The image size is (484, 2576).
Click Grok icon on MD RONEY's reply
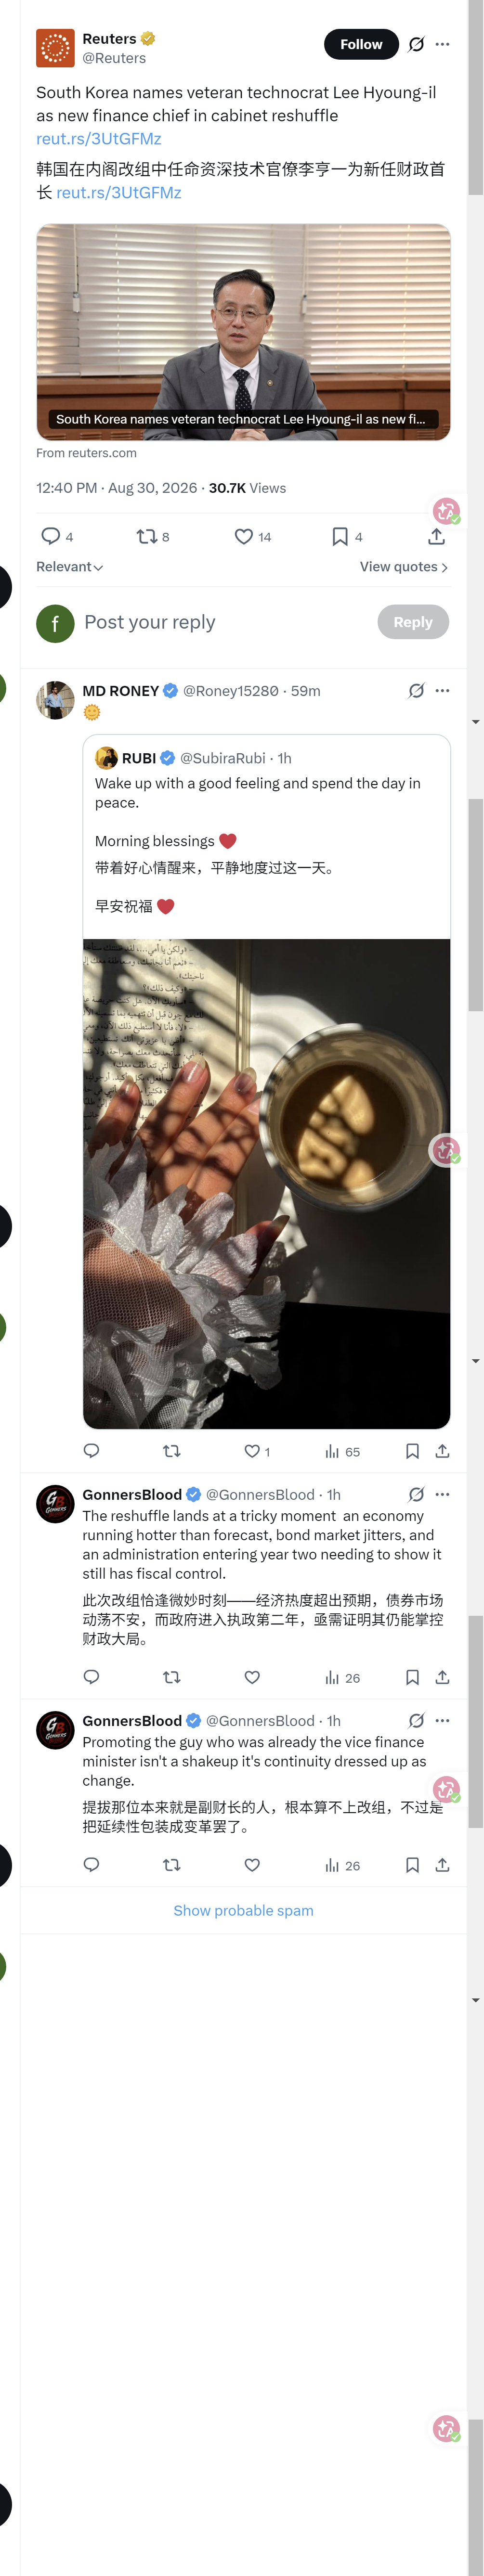[416, 690]
